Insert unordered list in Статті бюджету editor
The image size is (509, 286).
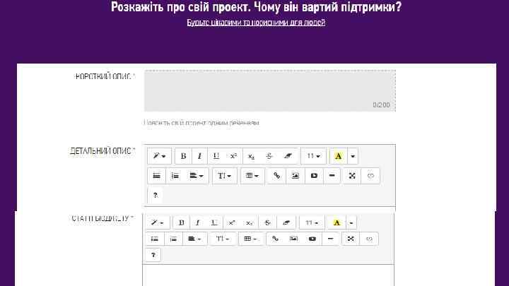coord(155,239)
